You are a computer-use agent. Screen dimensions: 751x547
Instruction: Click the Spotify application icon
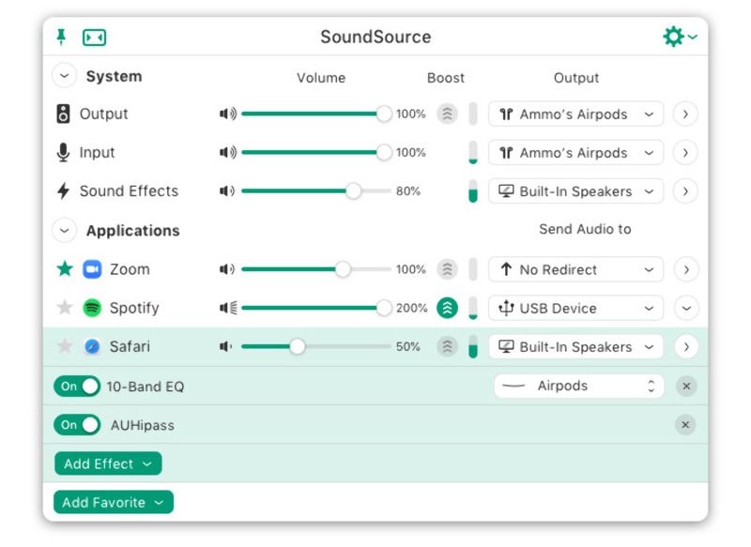[91, 308]
